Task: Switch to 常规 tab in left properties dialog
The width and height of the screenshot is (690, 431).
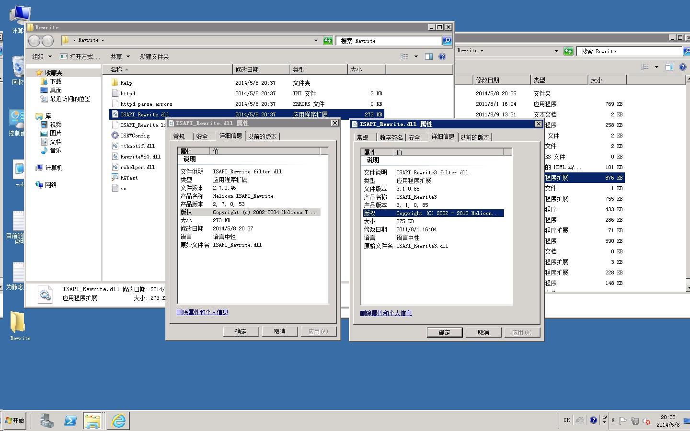Action: (x=179, y=136)
